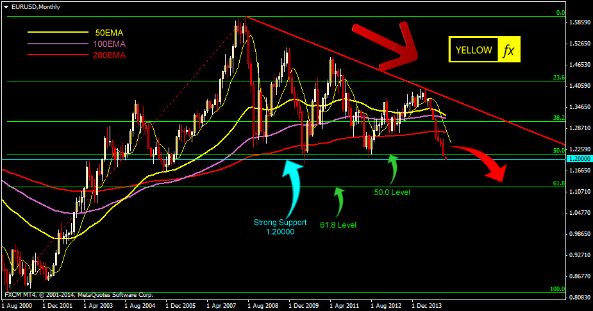Click the curved red arrow pointing downward
Image resolution: width=593 pixels, height=311 pixels.
tap(487, 162)
